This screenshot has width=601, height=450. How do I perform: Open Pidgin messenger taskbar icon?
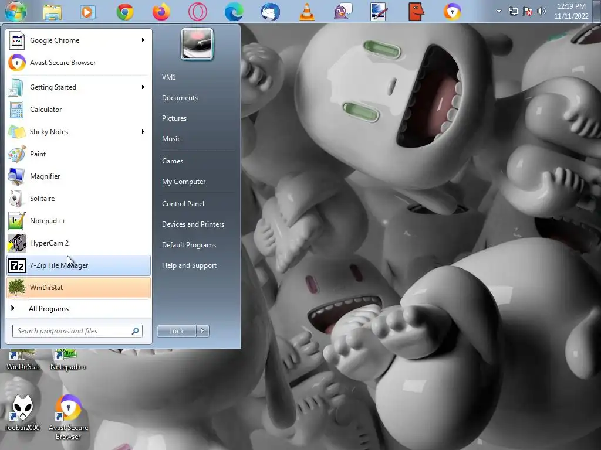[x=343, y=12]
